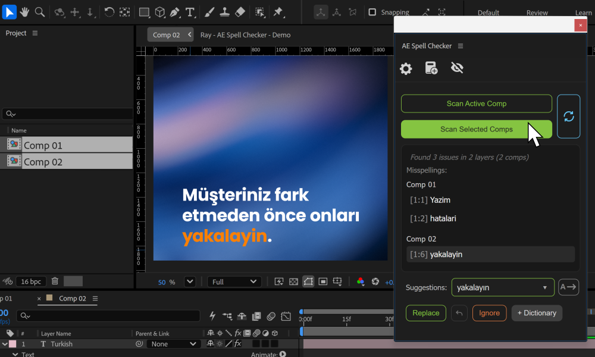This screenshot has height=357, width=595.
Task: Switch to the Default workspace
Action: tap(488, 12)
